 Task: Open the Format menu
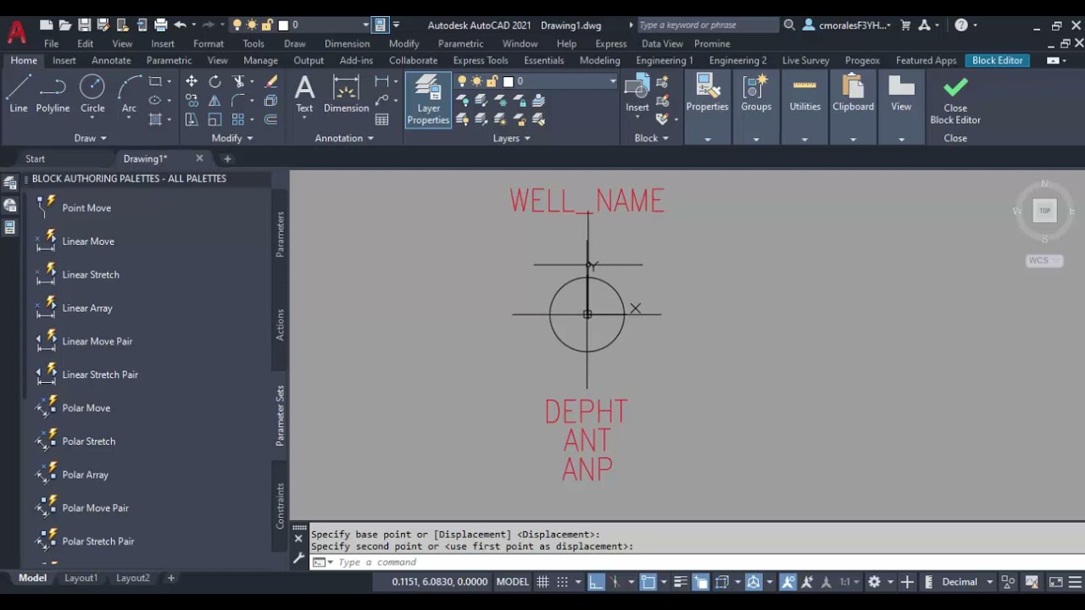click(209, 43)
